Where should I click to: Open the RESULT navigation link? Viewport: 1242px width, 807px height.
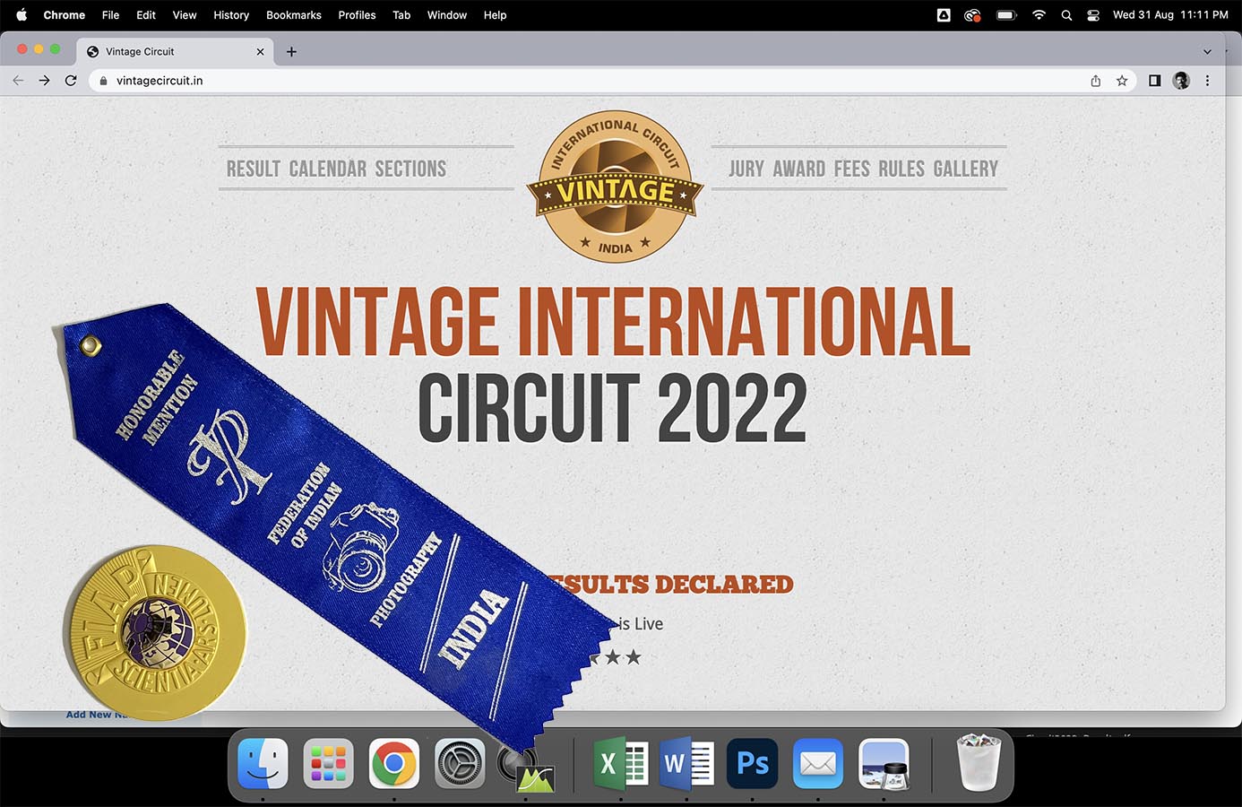(253, 168)
